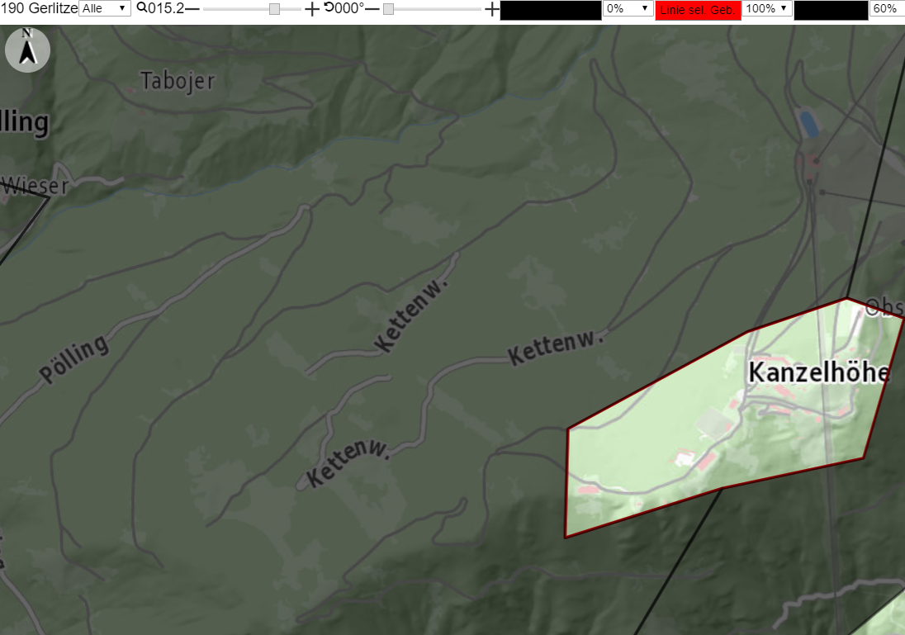Screen dimensions: 905x635
Task: Click the rotation plus button
Action: (492, 8)
